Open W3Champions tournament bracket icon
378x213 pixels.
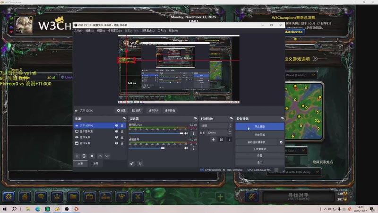[x=105, y=196]
